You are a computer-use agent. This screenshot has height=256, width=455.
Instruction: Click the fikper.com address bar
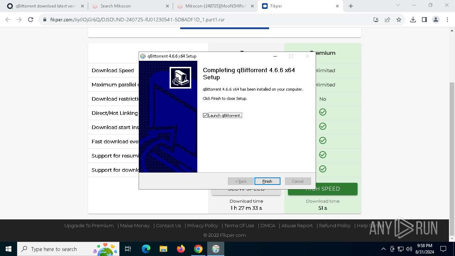pyautogui.click(x=206, y=20)
